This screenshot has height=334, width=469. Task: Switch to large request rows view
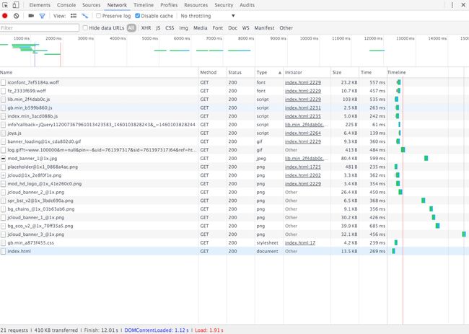[74, 16]
